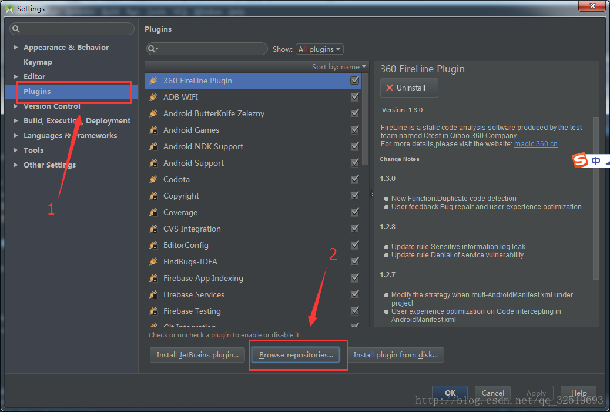
Task: Disable the Copyright plugin checkbox
Action: 355,195
